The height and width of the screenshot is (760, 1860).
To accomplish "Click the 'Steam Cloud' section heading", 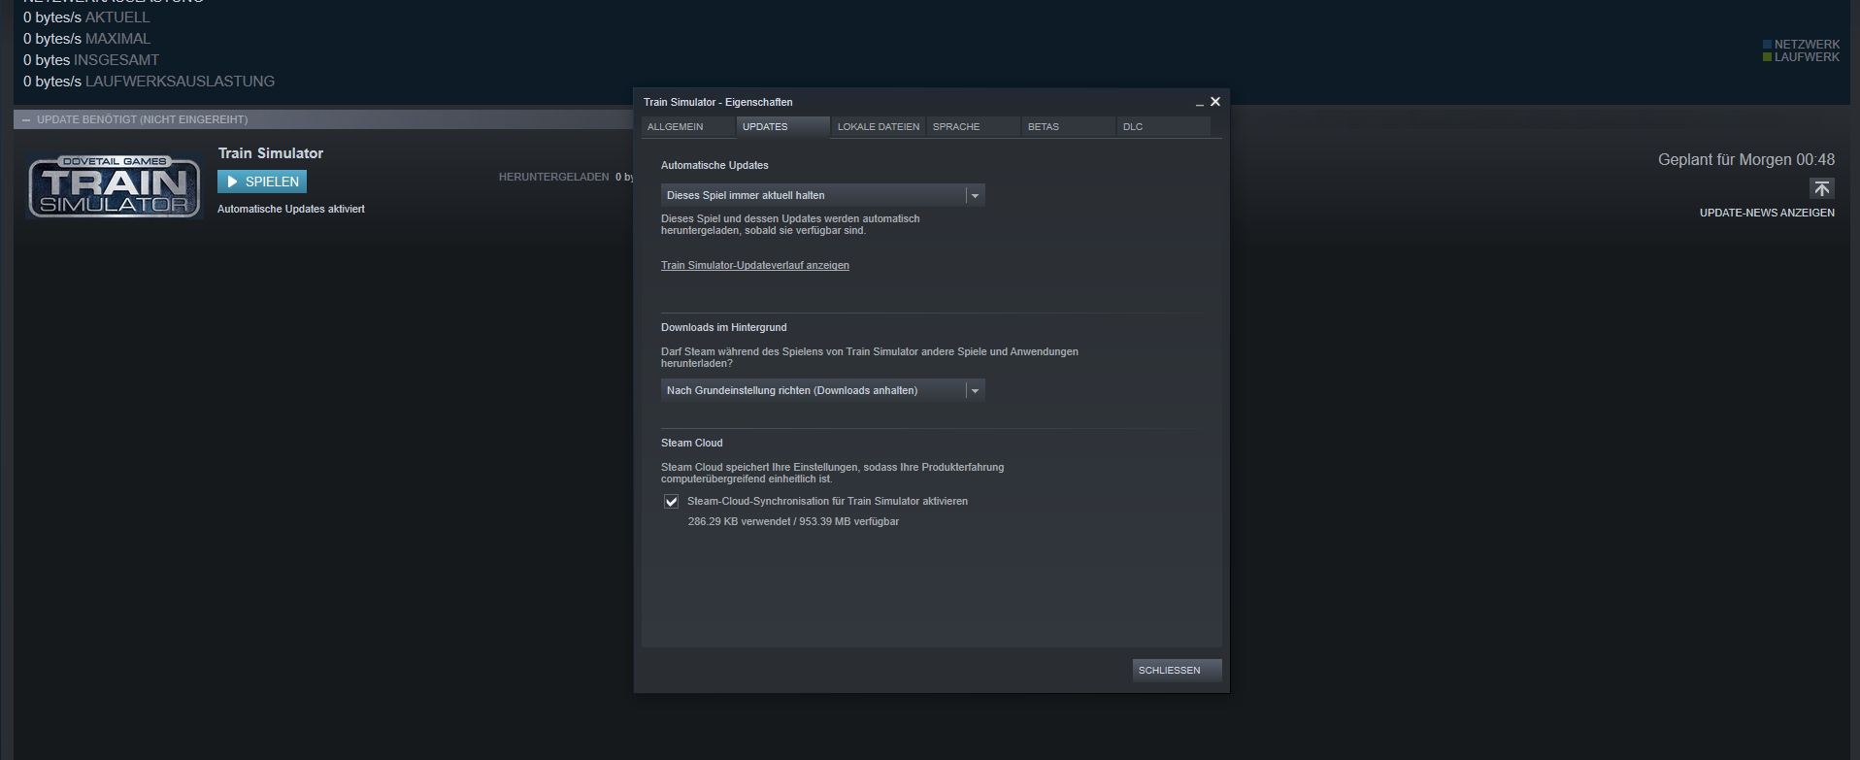I will [692, 443].
